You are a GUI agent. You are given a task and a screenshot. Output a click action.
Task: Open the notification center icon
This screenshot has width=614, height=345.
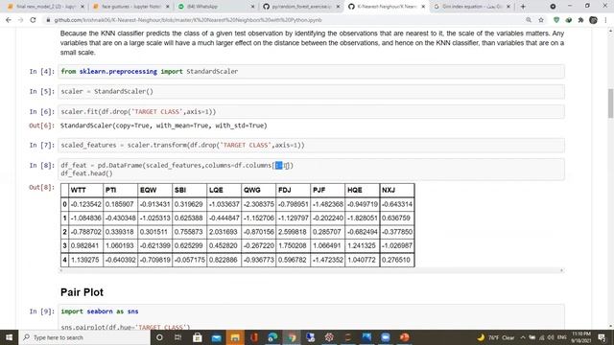tap(602, 337)
